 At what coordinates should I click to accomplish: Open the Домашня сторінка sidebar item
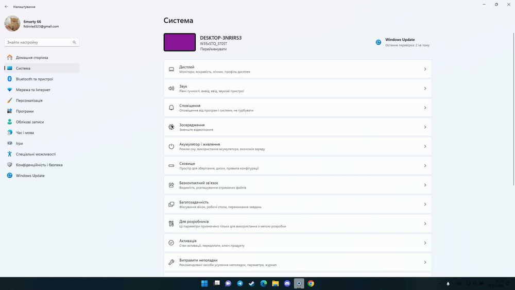click(42, 58)
